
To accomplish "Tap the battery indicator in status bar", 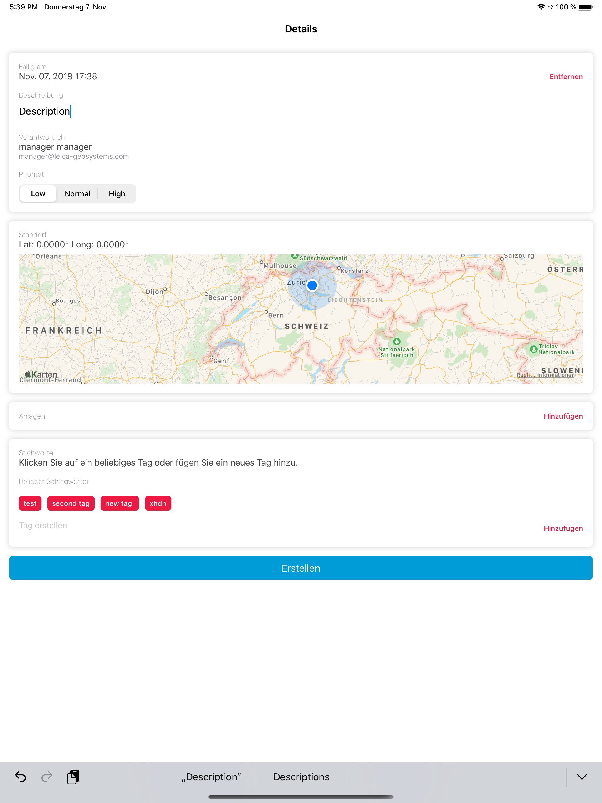I will coord(585,7).
